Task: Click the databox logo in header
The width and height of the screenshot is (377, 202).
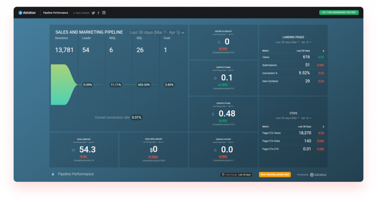Action: point(28,13)
